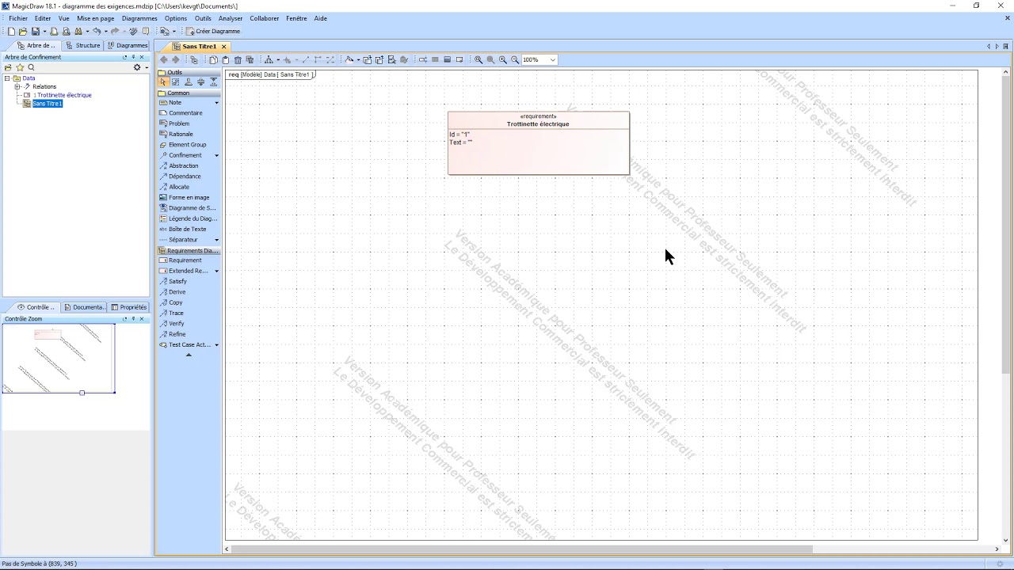Click the Créer Diagramme button
The width and height of the screenshot is (1014, 570).
pyautogui.click(x=213, y=32)
